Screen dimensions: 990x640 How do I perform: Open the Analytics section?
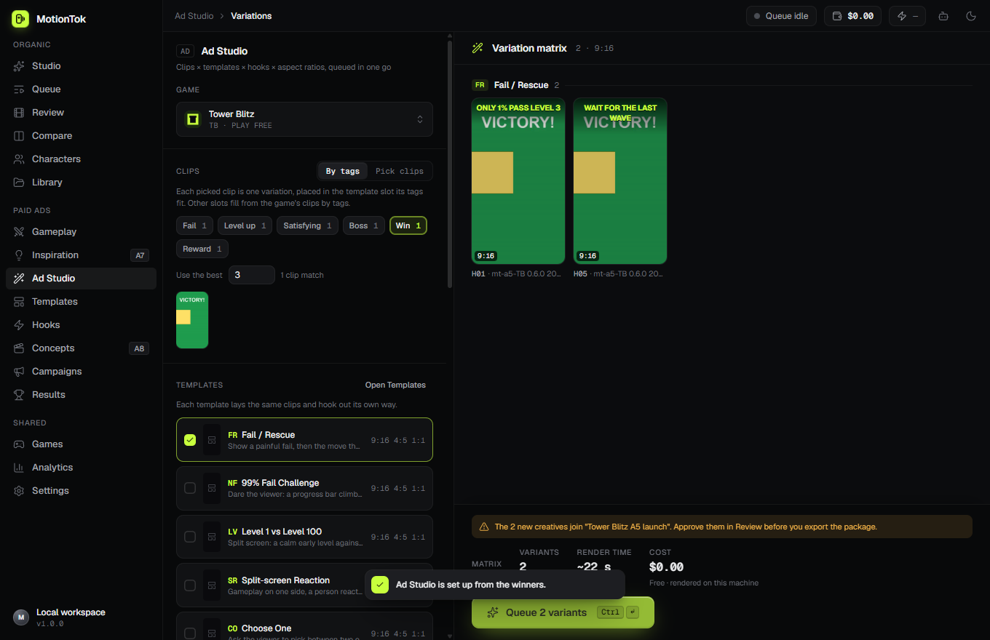[x=81, y=468]
